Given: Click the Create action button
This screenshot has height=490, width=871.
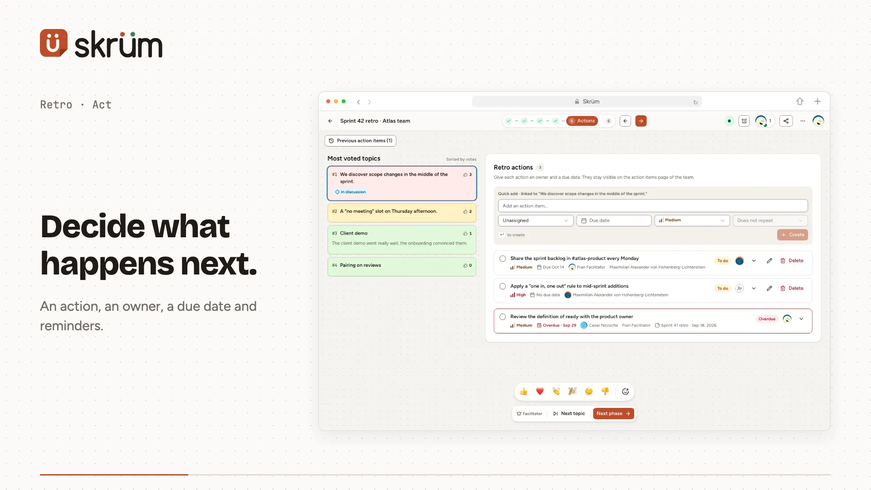Looking at the screenshot, I should (x=792, y=235).
